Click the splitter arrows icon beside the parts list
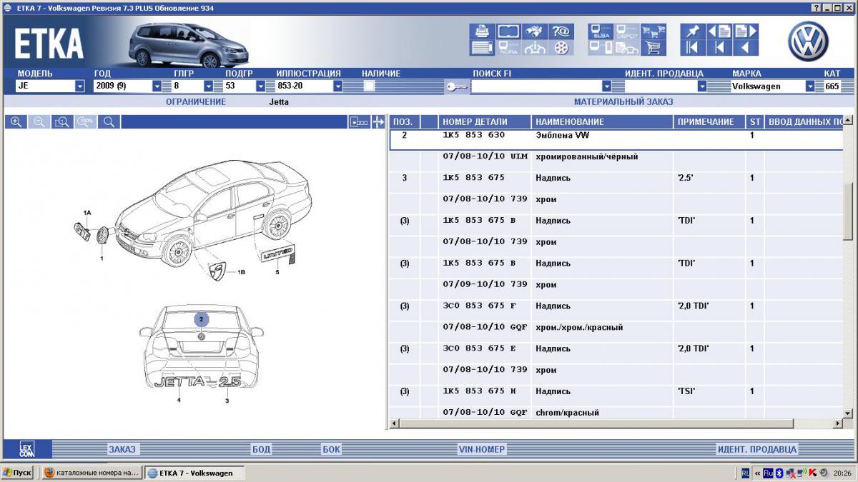This screenshot has height=482, width=858. (379, 122)
